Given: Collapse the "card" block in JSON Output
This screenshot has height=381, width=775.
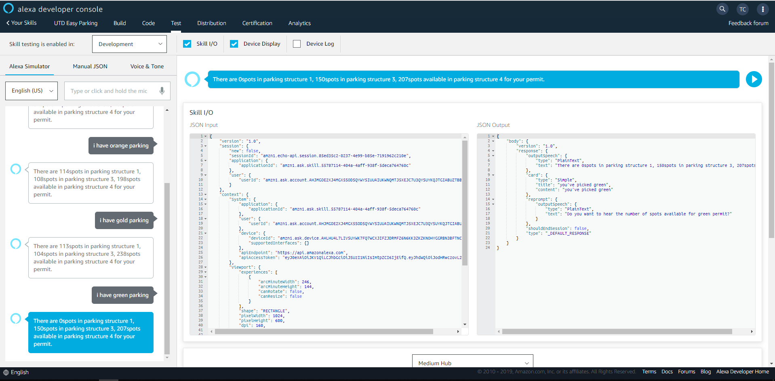Looking at the screenshot, I should pos(493,175).
